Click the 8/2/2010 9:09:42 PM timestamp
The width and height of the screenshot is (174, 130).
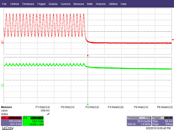[x=158, y=128]
